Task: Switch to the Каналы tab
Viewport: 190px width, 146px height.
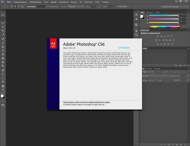Action: pos(149,69)
